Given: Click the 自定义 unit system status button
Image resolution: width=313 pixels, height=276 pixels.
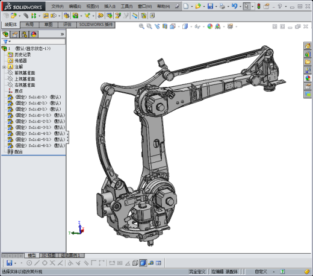Looking at the screenshot, I should [x=261, y=272].
